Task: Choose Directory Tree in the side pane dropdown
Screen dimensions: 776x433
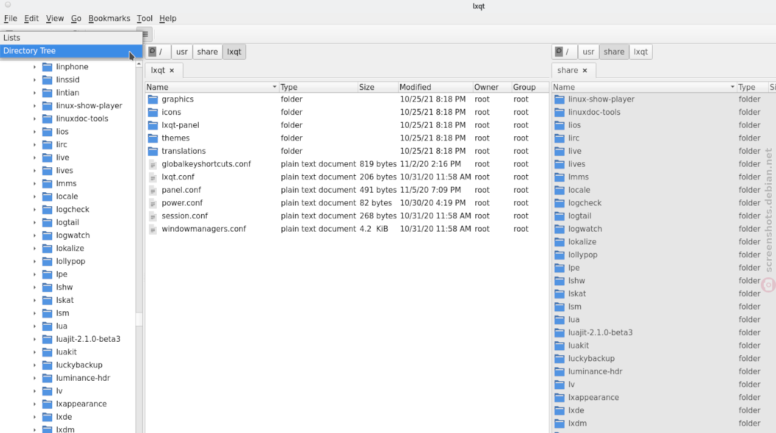Action: coord(71,51)
